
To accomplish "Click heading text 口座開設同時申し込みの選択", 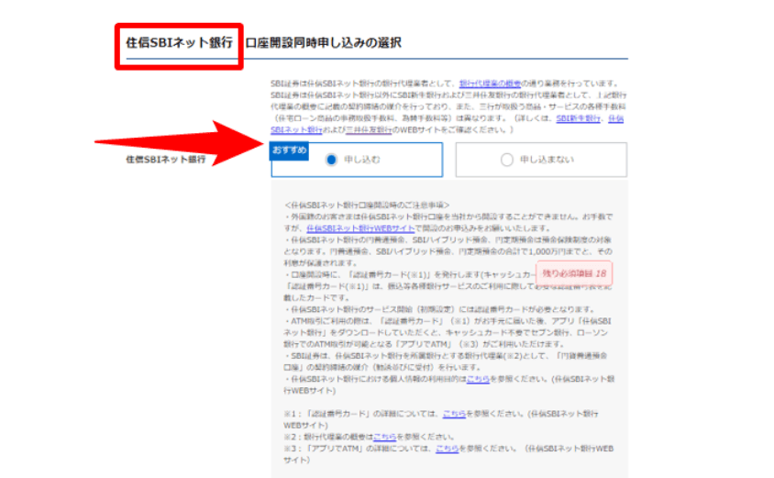I will (x=324, y=43).
